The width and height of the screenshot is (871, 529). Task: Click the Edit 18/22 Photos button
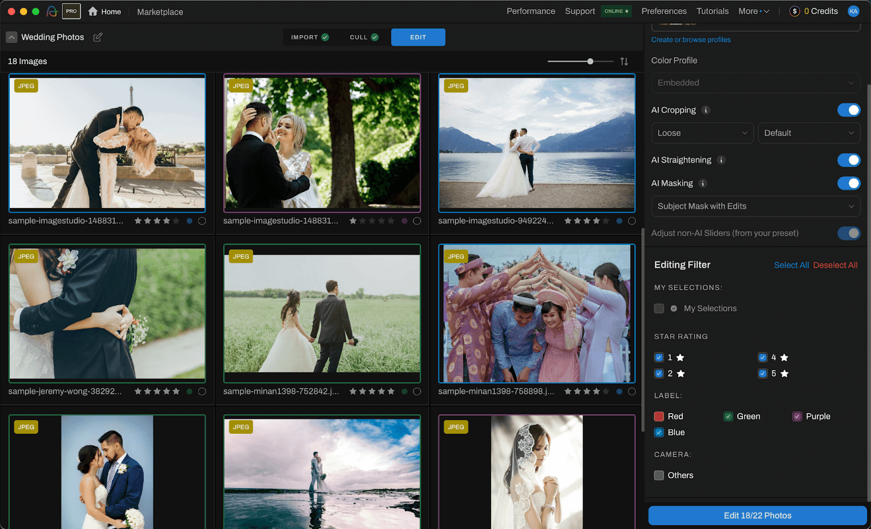(x=757, y=515)
